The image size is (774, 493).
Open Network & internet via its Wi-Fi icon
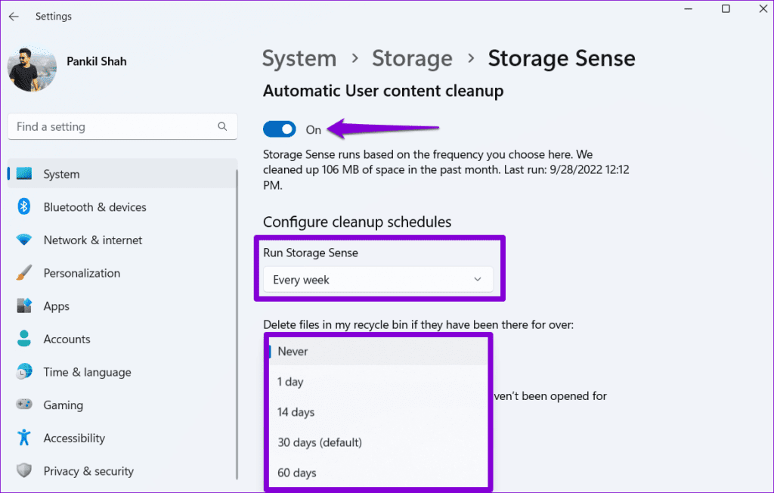(x=24, y=240)
